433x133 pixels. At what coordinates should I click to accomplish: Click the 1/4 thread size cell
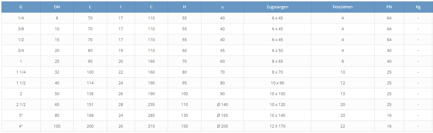click(x=21, y=18)
